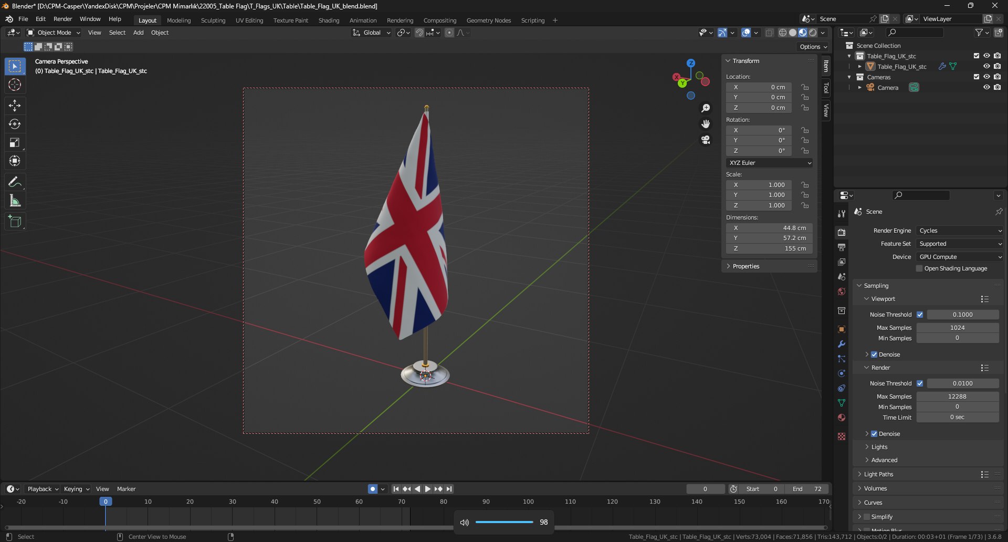This screenshot has width=1008, height=542.
Task: Open the Tool sidebar tab
Action: [826, 88]
